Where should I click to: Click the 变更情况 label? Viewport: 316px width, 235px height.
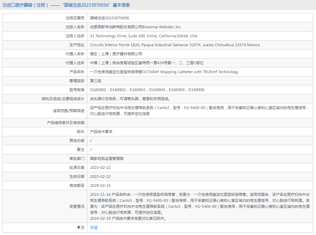click(77, 206)
